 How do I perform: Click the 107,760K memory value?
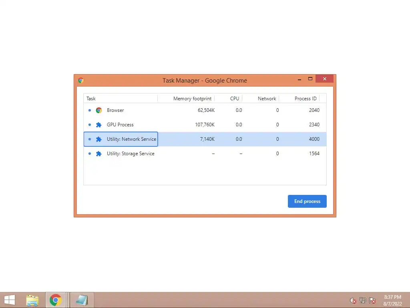[205, 125]
